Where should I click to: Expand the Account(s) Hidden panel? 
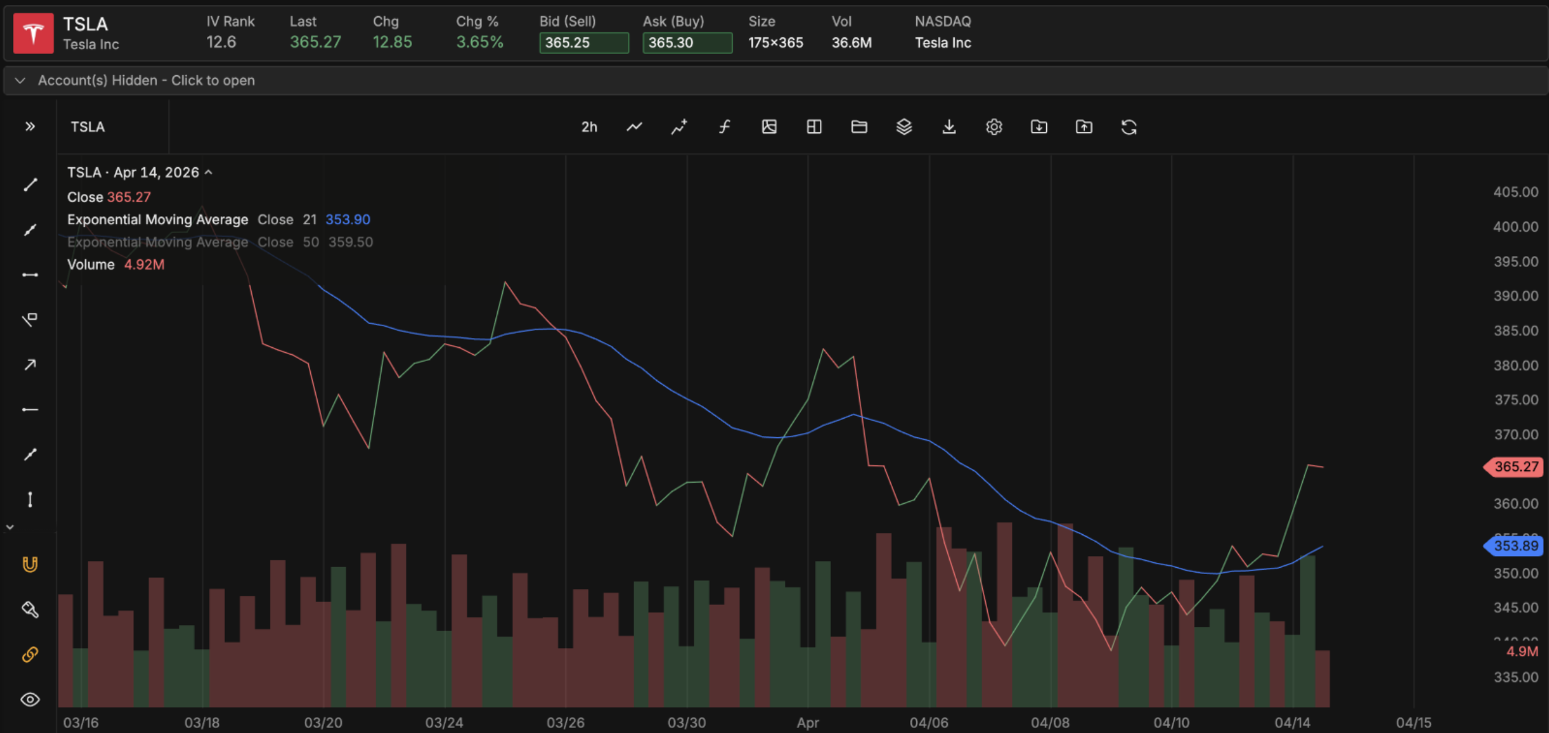(774, 81)
